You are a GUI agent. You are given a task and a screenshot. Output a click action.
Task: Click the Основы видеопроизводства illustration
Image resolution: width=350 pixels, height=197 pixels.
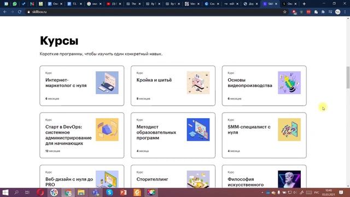click(x=289, y=83)
